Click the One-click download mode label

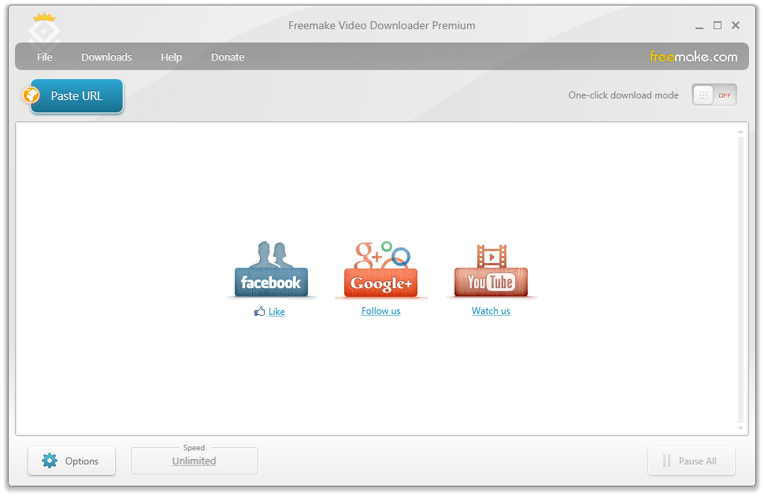tap(623, 95)
